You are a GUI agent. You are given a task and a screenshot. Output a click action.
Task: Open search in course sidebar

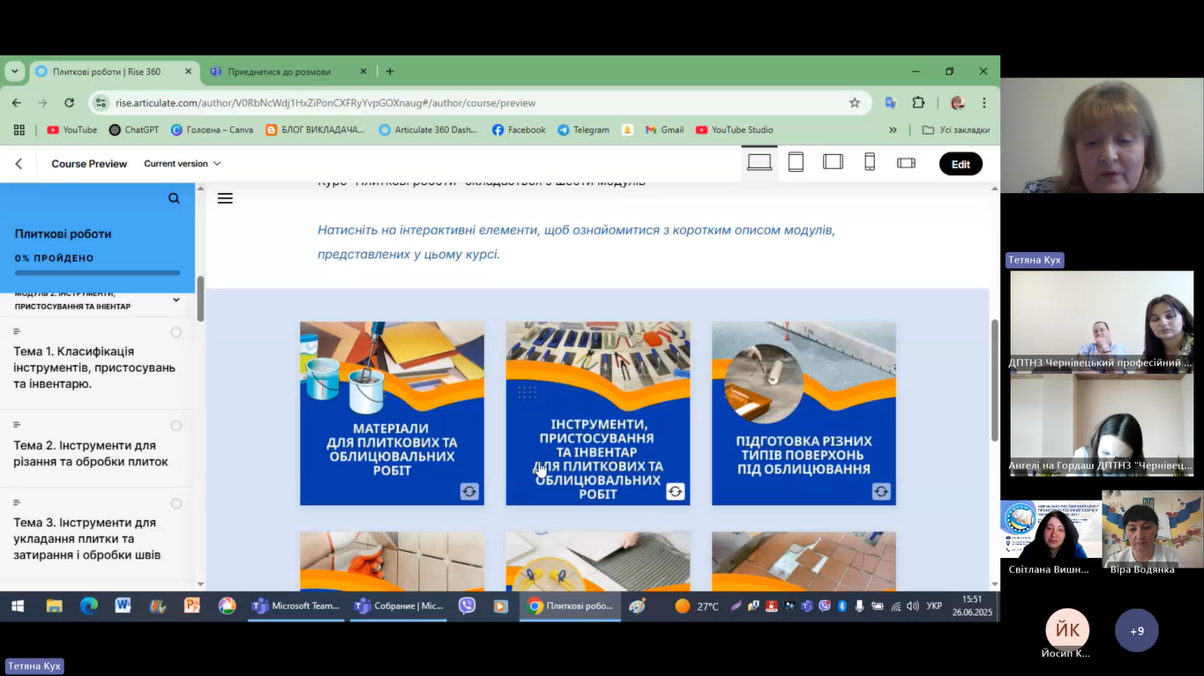click(174, 199)
